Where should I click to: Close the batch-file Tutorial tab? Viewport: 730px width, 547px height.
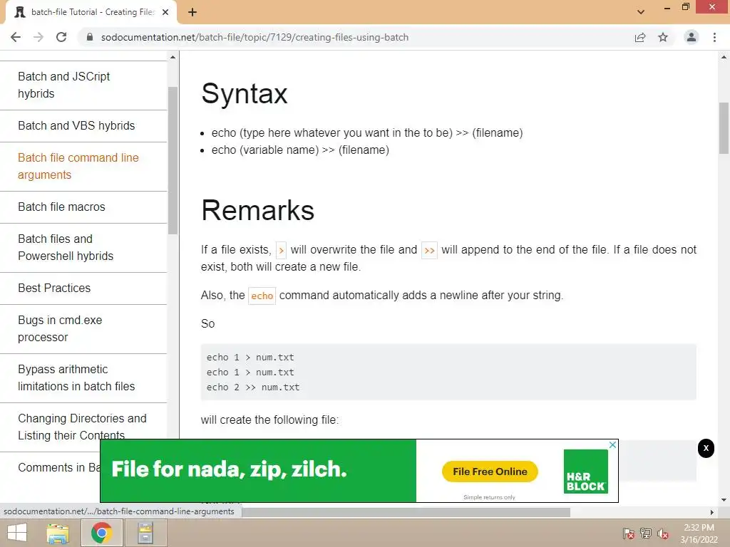(x=165, y=12)
